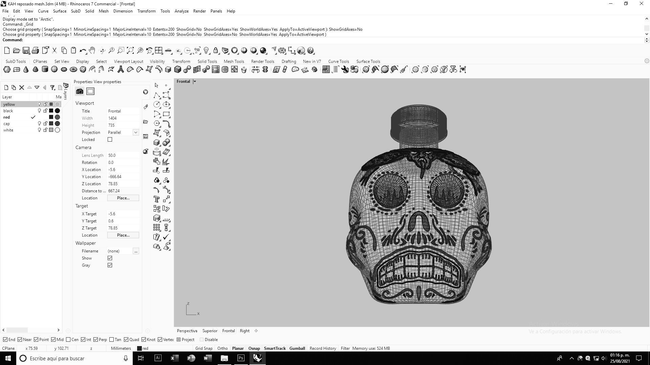The height and width of the screenshot is (365, 650).
Task: Click the Options gear icon
Action: (x=282, y=51)
